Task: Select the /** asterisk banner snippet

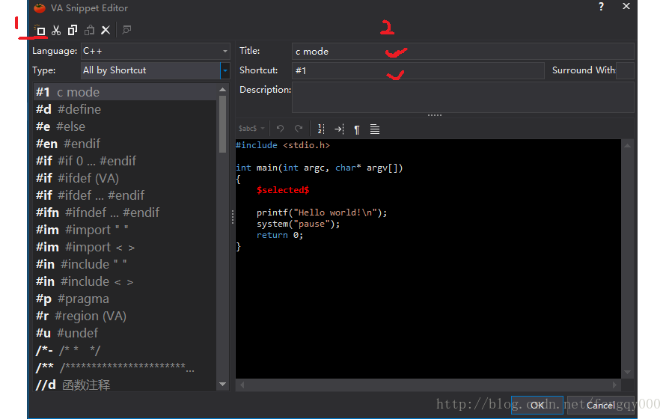Action: tap(126, 367)
